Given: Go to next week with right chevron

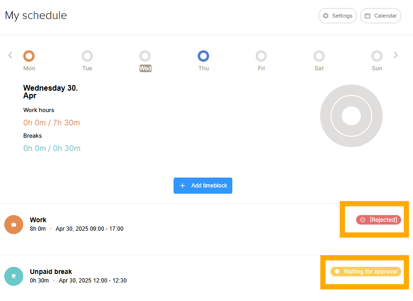Looking at the screenshot, I should click(x=395, y=55).
